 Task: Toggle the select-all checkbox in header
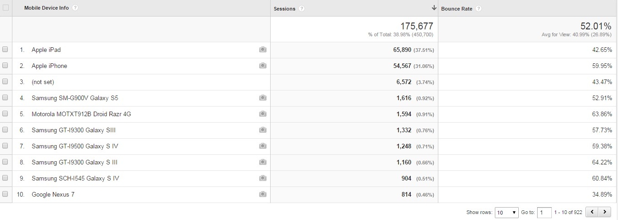6,8
